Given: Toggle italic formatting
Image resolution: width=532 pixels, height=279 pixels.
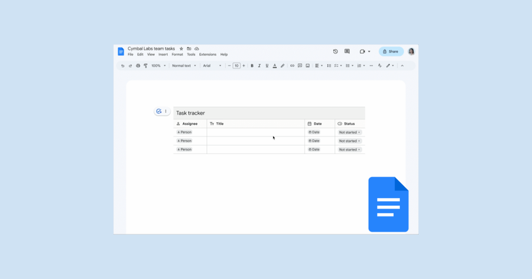Looking at the screenshot, I should [259, 65].
